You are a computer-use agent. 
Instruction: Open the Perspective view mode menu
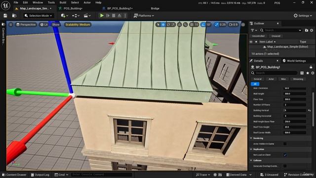pos(26,25)
